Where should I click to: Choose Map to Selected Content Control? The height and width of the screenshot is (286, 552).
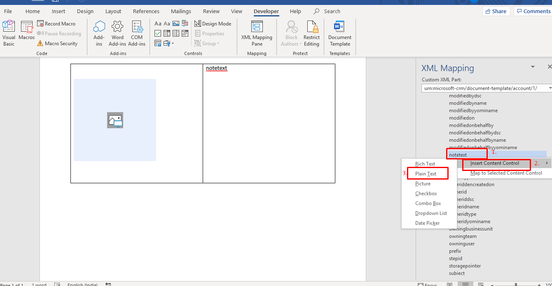click(506, 173)
